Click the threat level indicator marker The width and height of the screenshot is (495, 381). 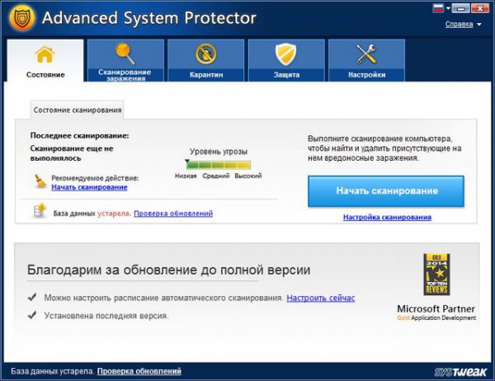pos(187,161)
